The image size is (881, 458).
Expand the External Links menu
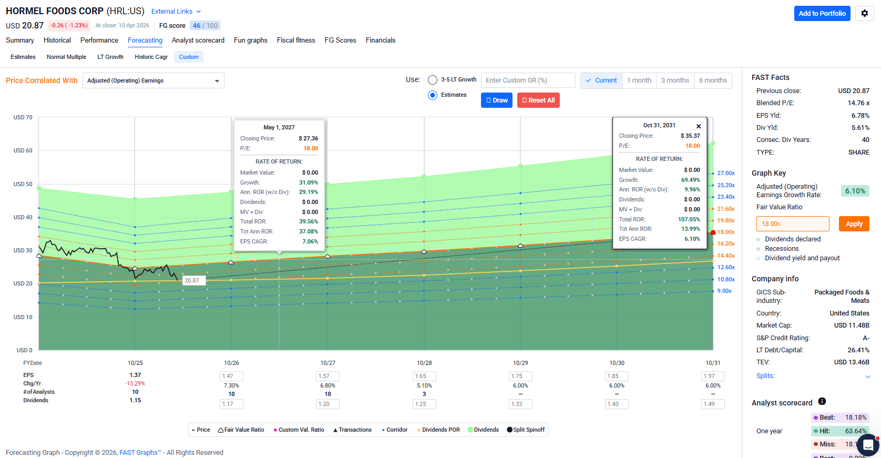click(x=176, y=12)
